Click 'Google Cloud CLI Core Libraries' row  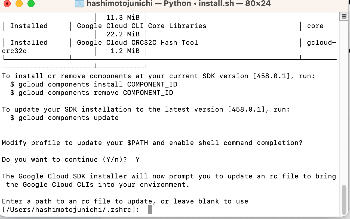(x=142, y=26)
